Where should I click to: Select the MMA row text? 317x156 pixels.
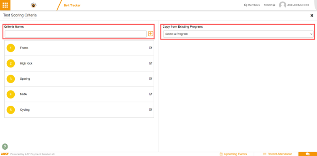click(23, 94)
